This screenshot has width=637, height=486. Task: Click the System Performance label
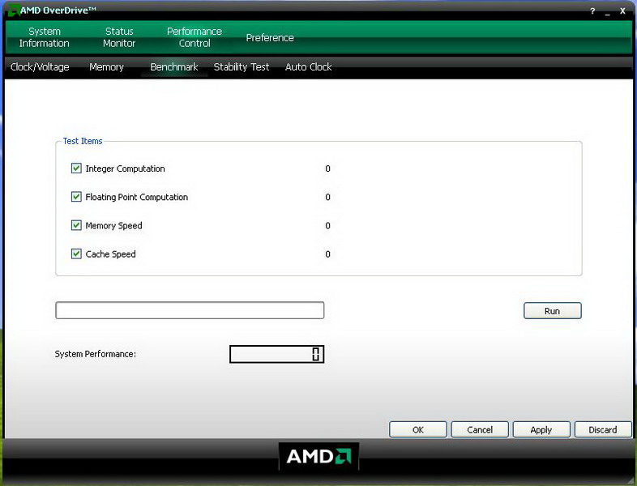coord(96,354)
